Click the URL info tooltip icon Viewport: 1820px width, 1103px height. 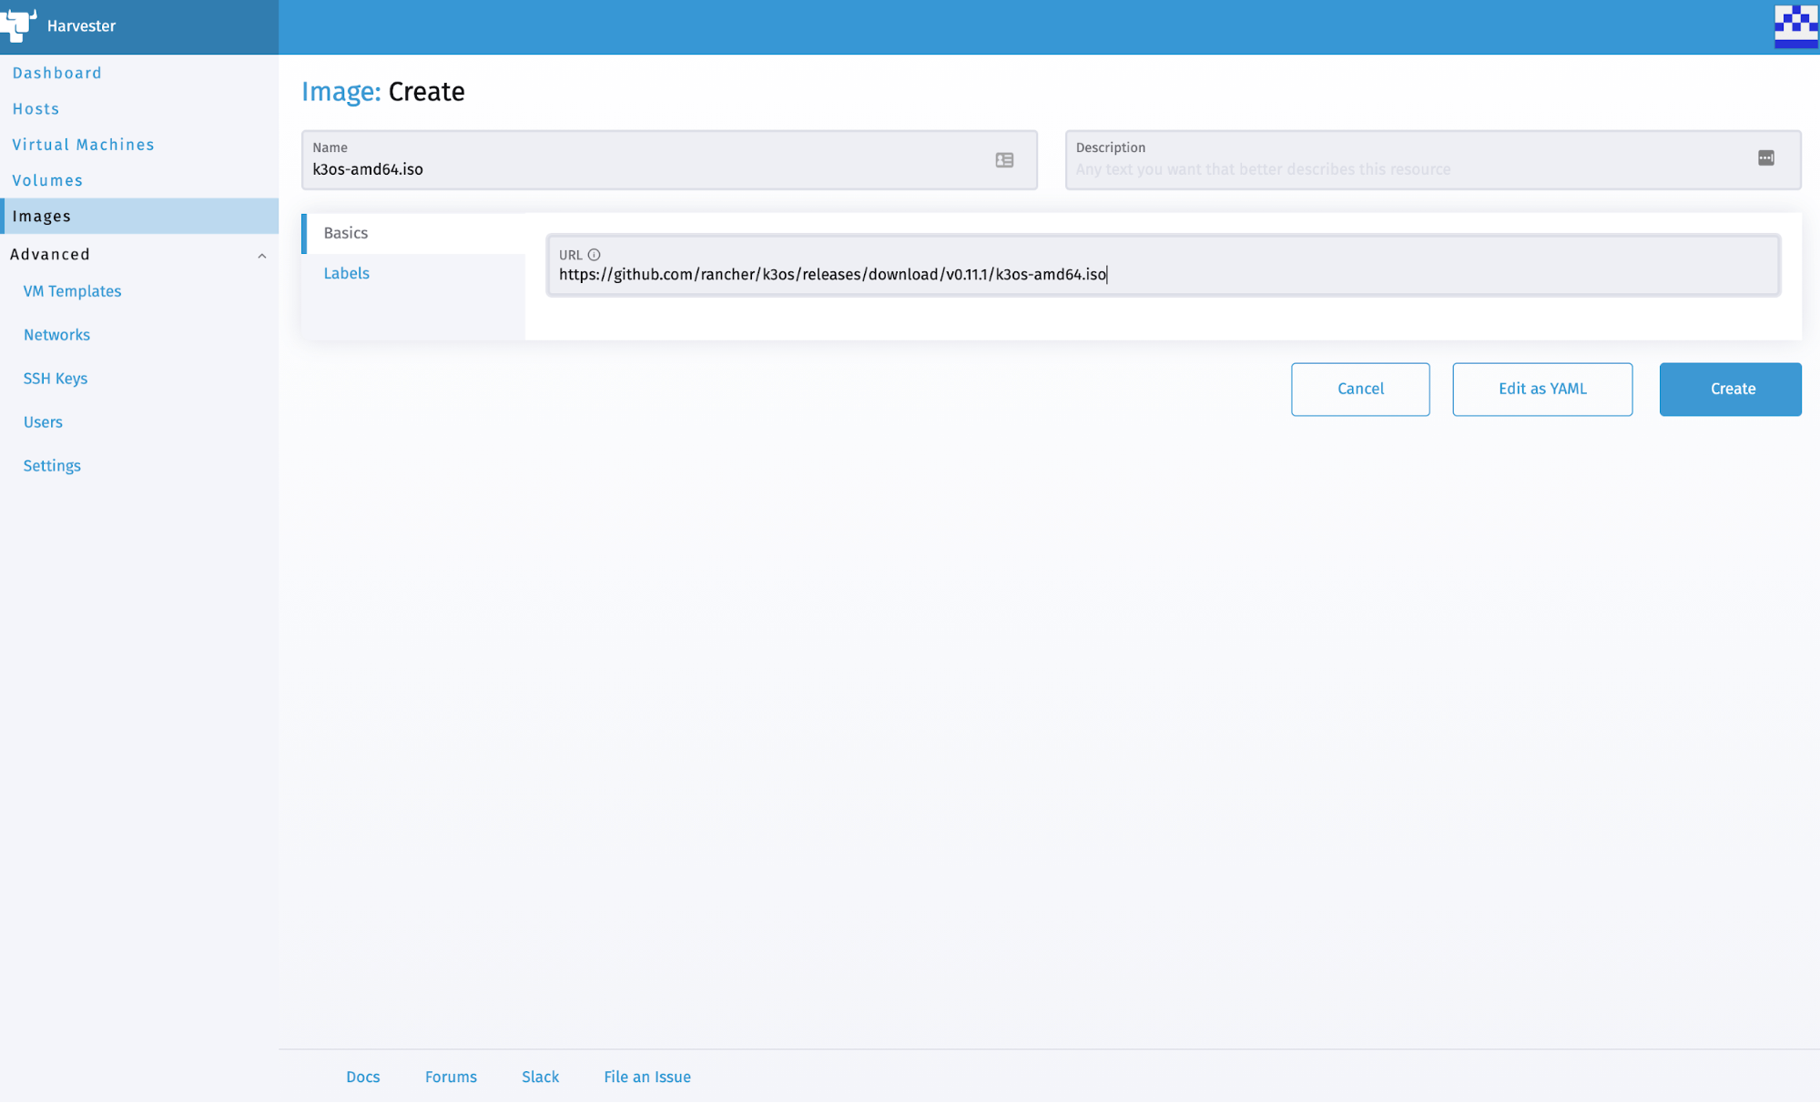(x=595, y=255)
